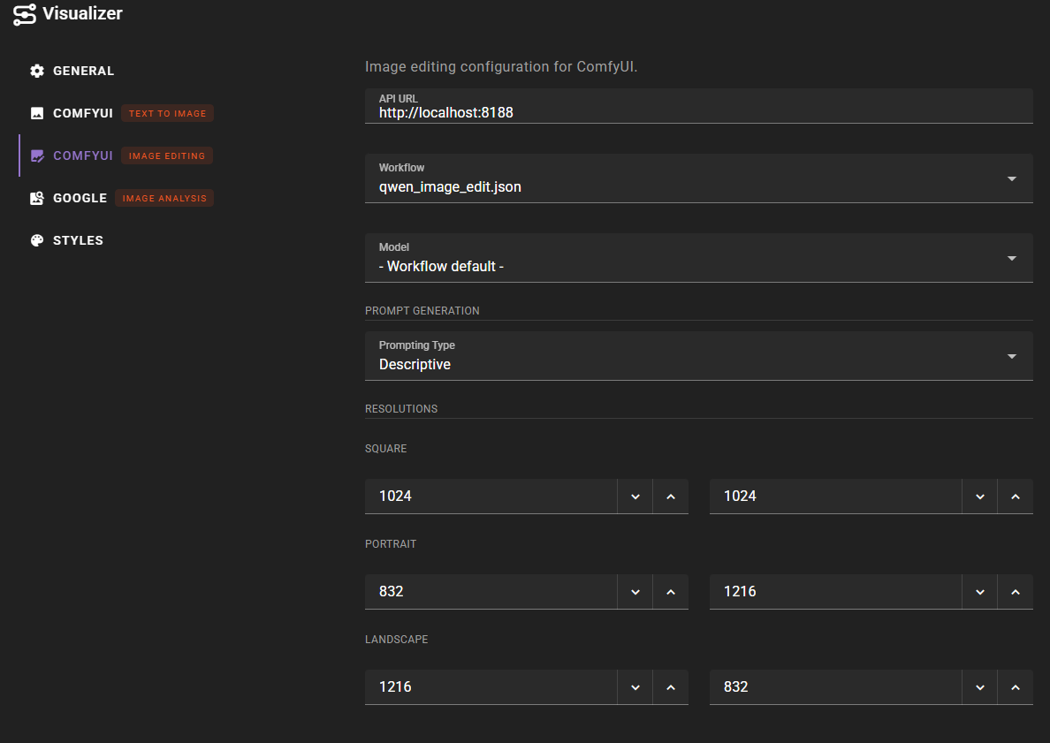Click the image icon next to COMFYUI text to image

pyautogui.click(x=36, y=113)
